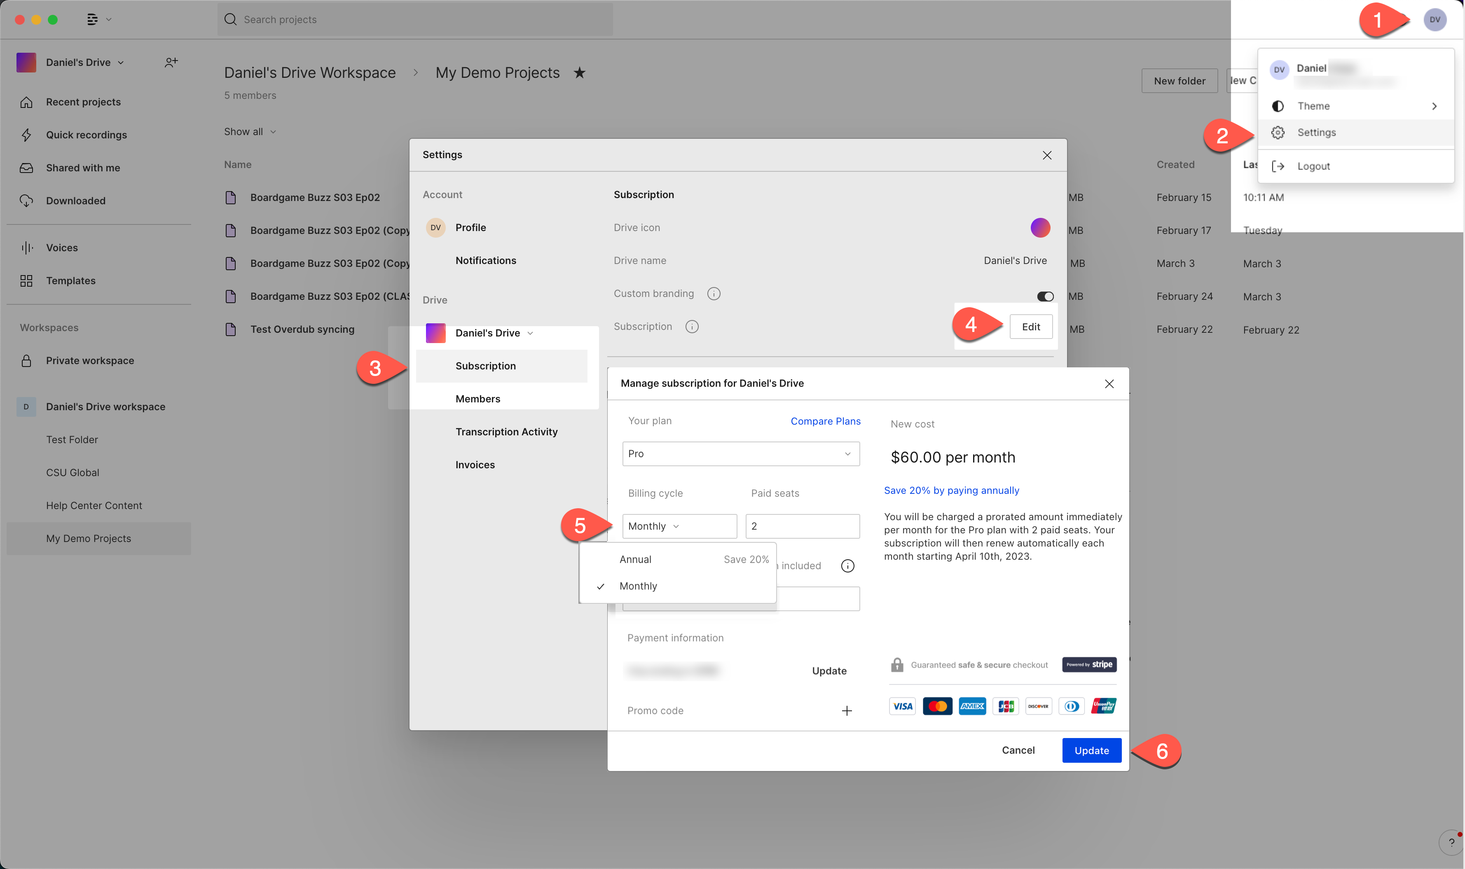1465x869 pixels.
Task: Open Shared with me inbox icon
Action: [26, 168]
